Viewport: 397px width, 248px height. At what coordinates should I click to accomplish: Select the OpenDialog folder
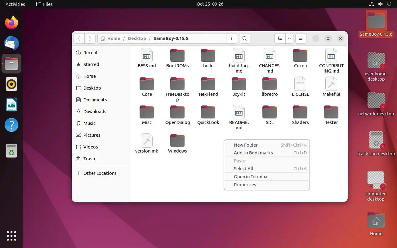(177, 115)
